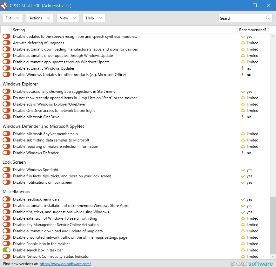
Task: Open the View menu
Action: click(x=68, y=18)
